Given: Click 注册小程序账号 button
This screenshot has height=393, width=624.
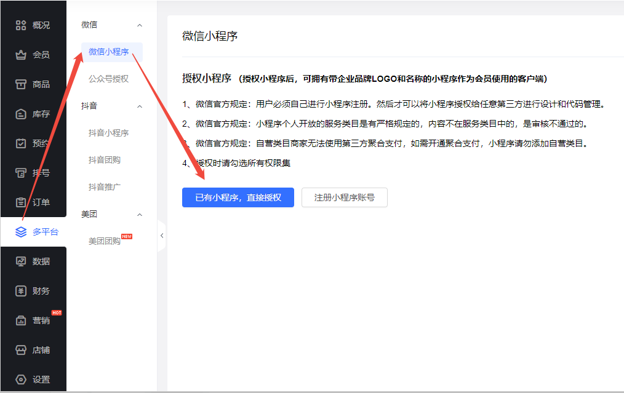Looking at the screenshot, I should (345, 197).
